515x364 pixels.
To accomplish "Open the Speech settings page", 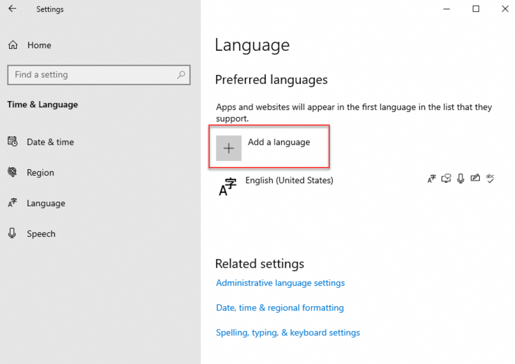I will click(x=41, y=234).
